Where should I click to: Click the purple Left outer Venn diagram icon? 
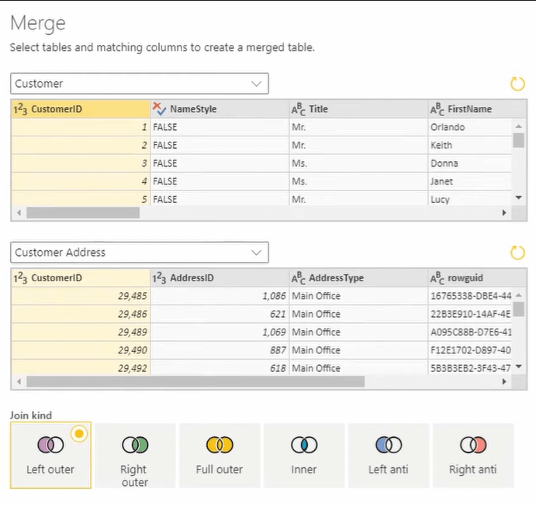coord(50,445)
